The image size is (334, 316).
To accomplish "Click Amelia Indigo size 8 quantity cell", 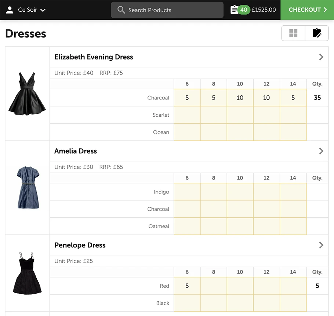I will [214, 192].
